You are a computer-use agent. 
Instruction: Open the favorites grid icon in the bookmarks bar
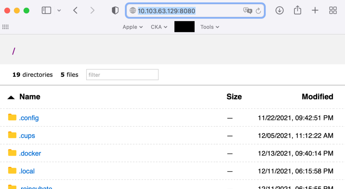pyautogui.click(x=5, y=27)
